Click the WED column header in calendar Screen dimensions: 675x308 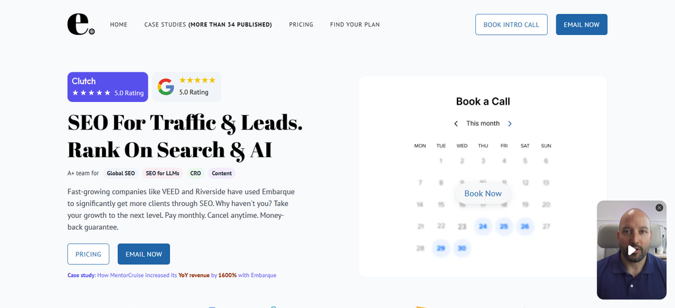[x=462, y=145]
